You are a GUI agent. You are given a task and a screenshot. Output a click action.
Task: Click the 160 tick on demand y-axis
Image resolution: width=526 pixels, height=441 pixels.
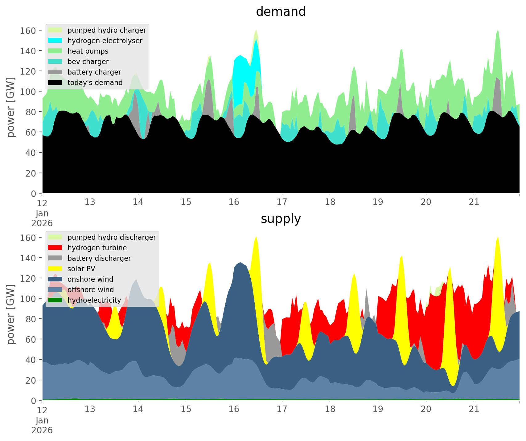pyautogui.click(x=28, y=31)
